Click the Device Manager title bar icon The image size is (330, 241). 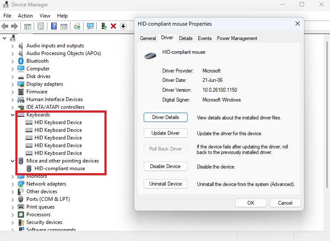click(6, 4)
